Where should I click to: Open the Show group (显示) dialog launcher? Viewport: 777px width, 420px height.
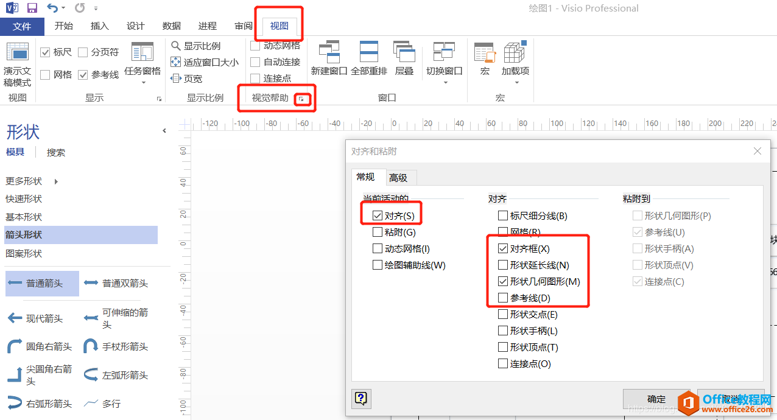click(159, 99)
